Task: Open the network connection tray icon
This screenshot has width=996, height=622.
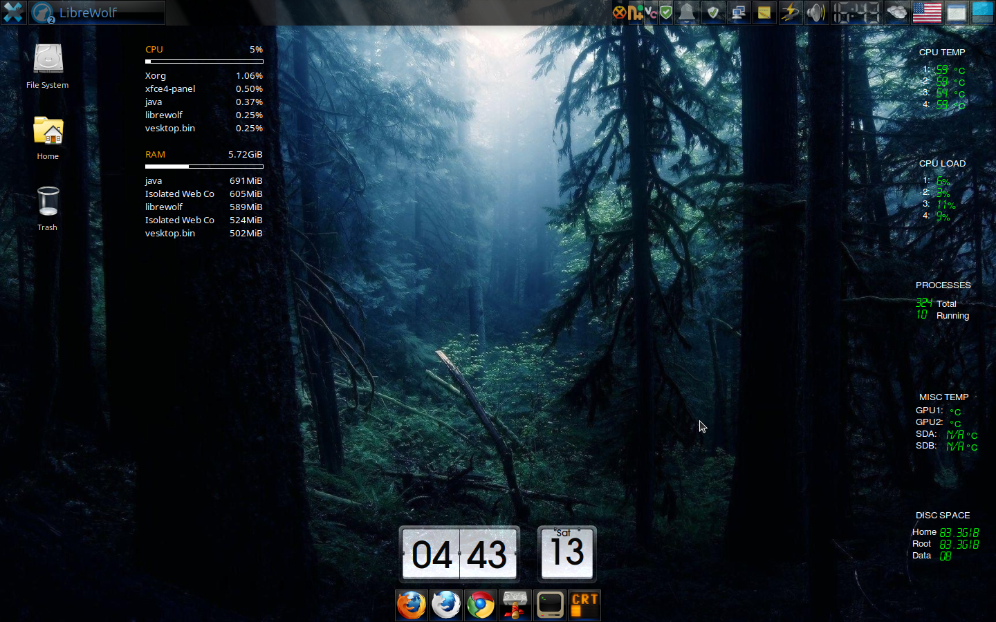Action: pyautogui.click(x=738, y=12)
